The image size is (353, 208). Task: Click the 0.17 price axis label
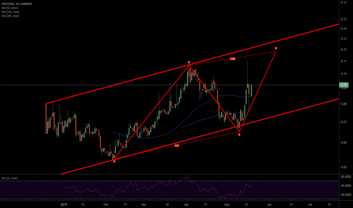point(344,3)
